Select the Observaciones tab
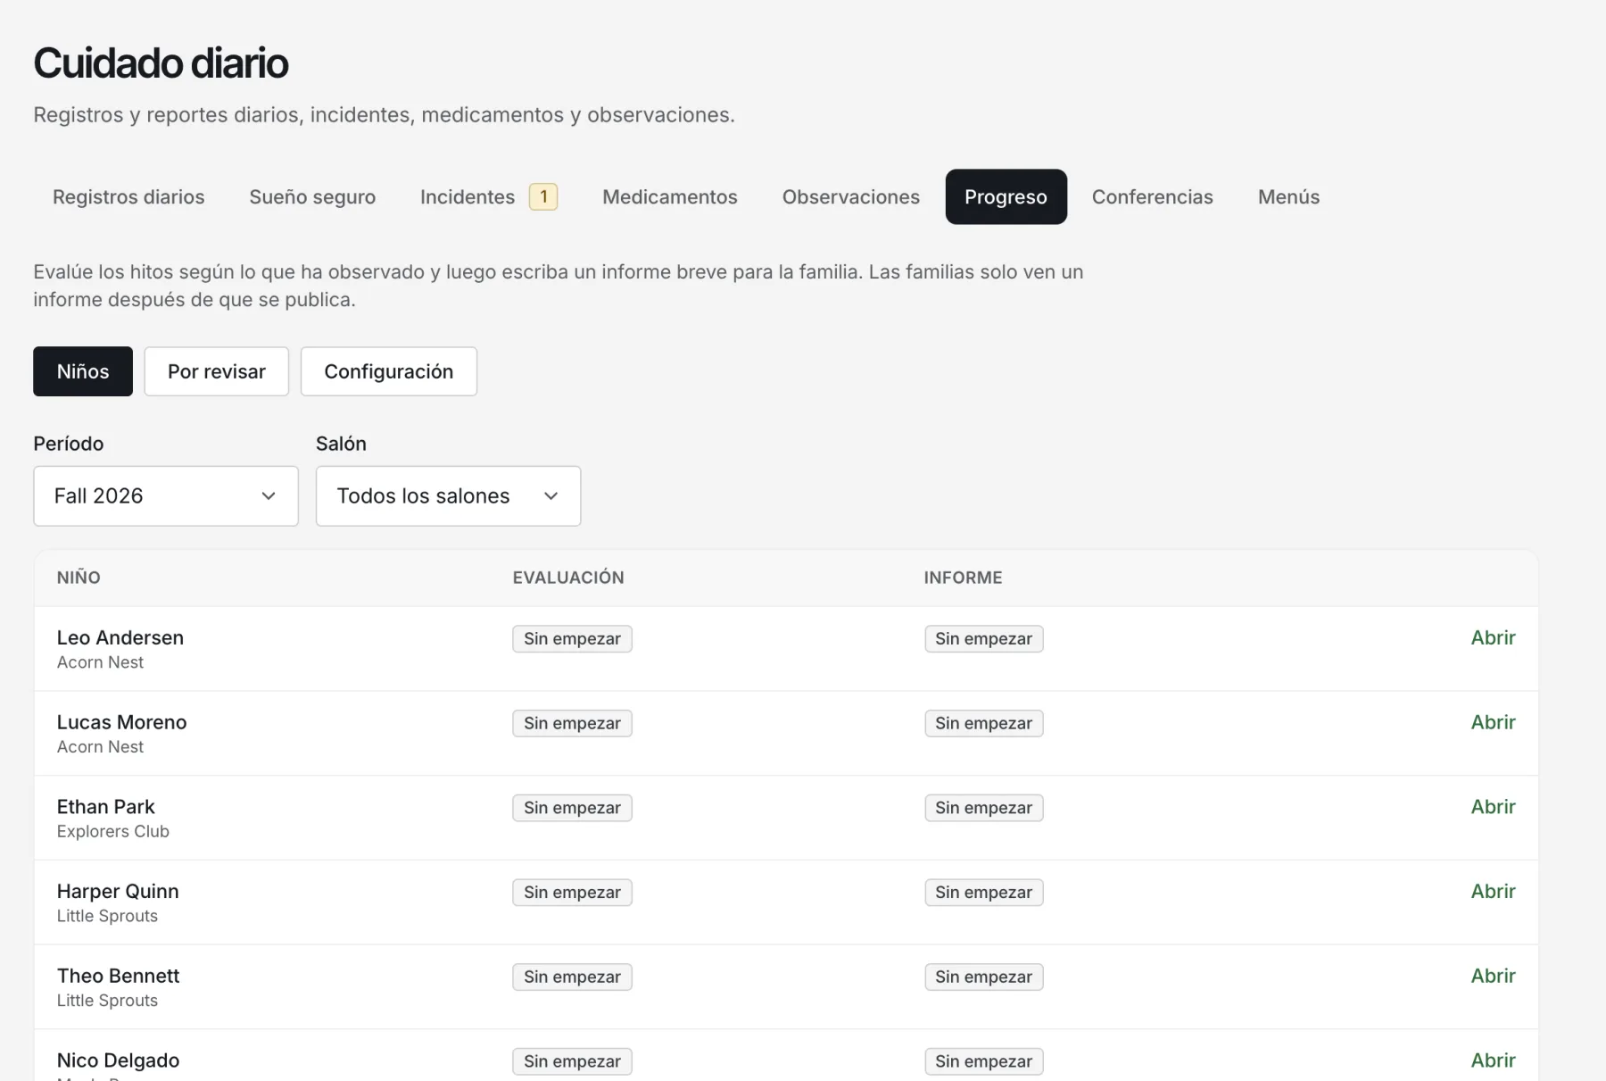This screenshot has width=1606, height=1081. [x=850, y=196]
